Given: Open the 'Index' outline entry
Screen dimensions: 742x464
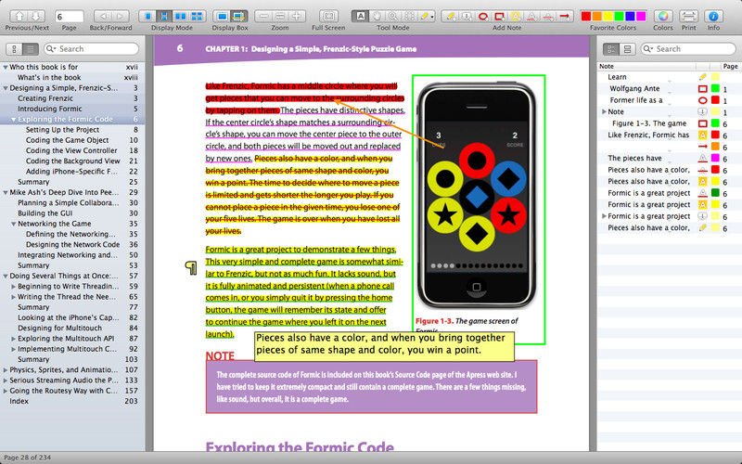Looking at the screenshot, I should click(x=19, y=401).
